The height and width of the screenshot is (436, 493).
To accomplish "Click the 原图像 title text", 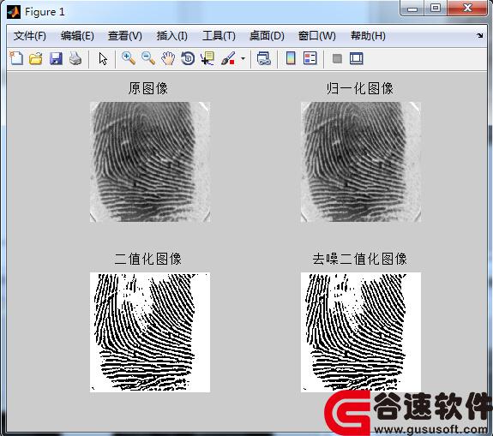I will (x=147, y=88).
